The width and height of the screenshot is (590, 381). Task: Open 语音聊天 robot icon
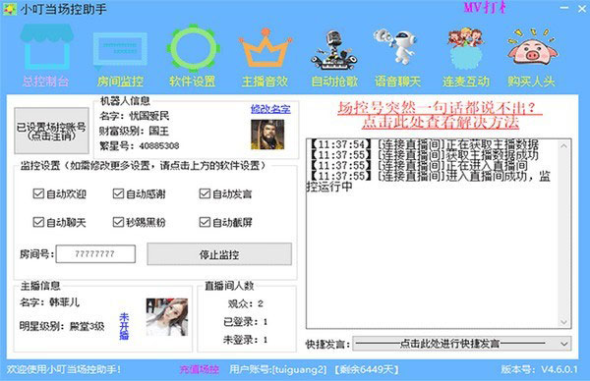coord(396,46)
